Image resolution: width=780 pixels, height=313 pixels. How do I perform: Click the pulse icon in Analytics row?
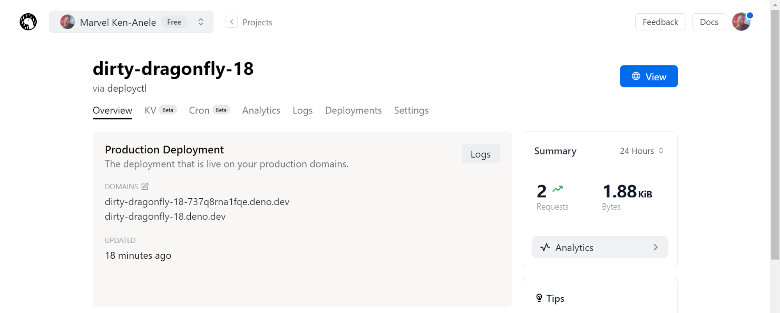point(545,247)
